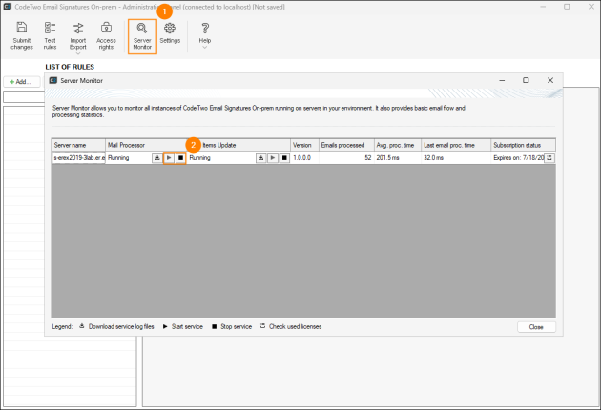This screenshot has height=410, width=601.
Task: Click the Help question mark icon
Action: pos(205,28)
